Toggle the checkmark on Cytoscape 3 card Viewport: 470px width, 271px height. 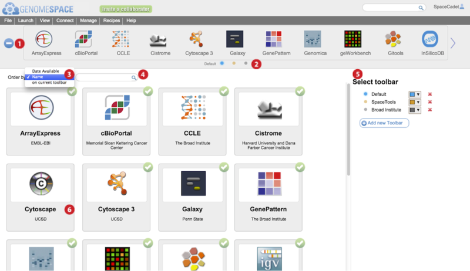pos(148,167)
